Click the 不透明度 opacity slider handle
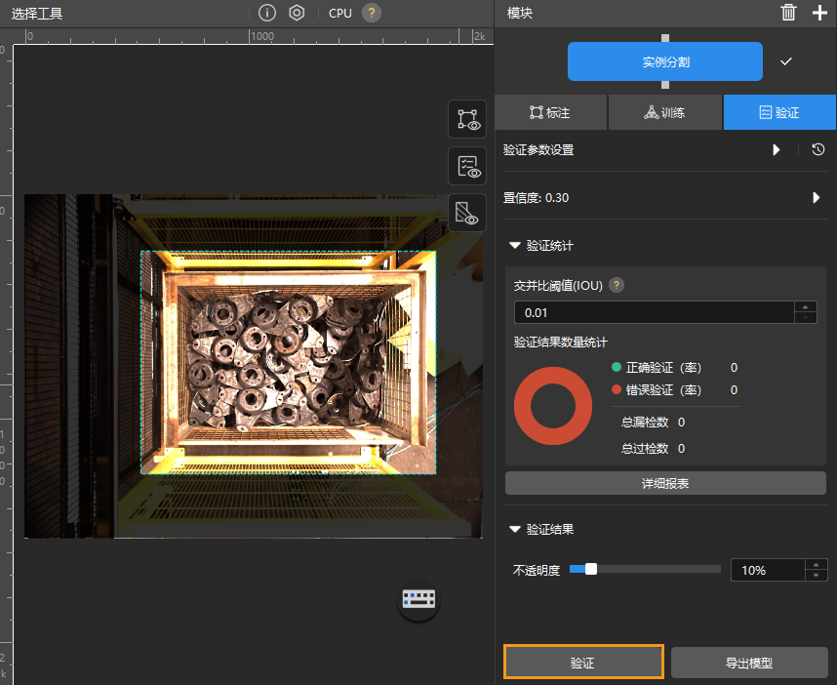This screenshot has height=685, width=837. [590, 569]
